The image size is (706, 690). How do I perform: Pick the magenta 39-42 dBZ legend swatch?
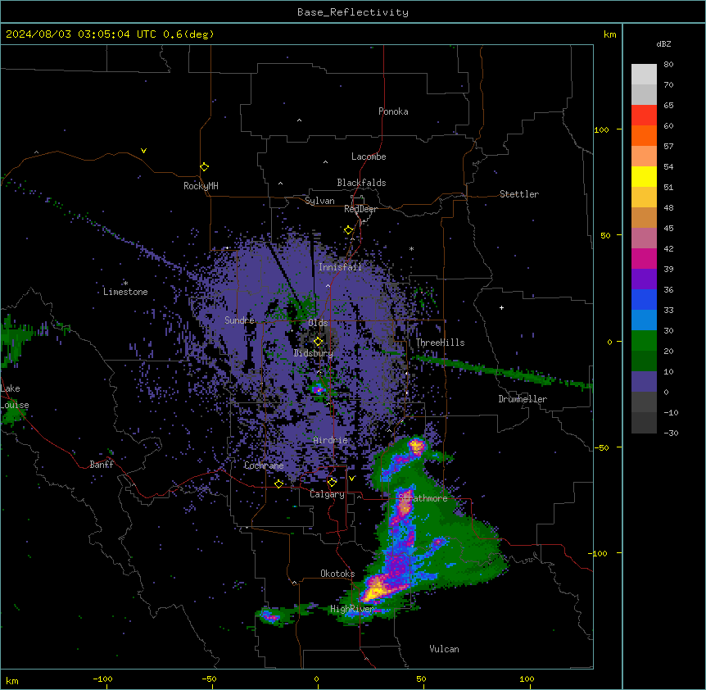pos(644,258)
